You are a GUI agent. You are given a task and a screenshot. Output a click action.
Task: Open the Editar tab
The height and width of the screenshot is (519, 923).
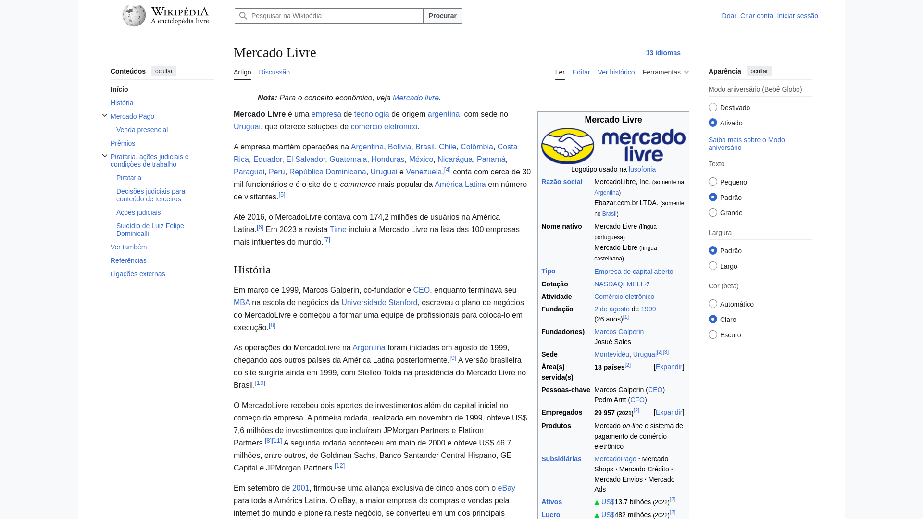coord(581,72)
